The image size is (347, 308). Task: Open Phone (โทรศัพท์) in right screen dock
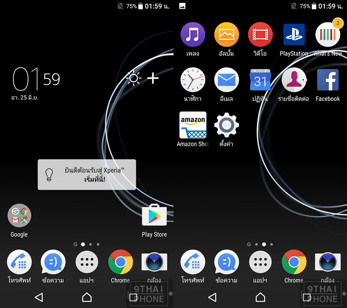[193, 262]
